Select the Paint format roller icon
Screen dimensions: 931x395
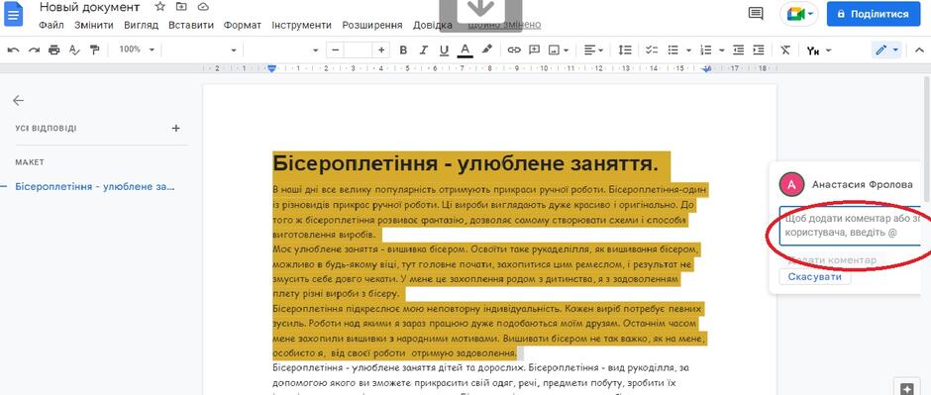[x=94, y=50]
